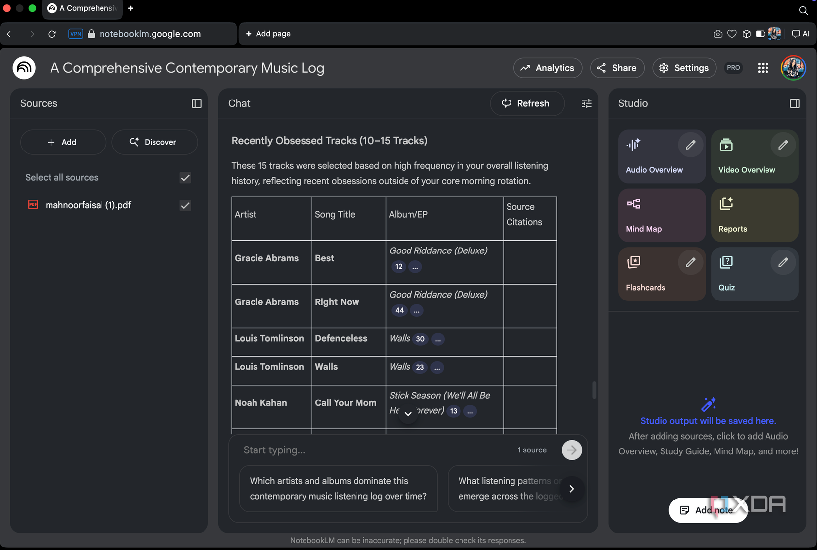Viewport: 817px width, 550px height.
Task: Expand citations after 12 in Best row
Action: tap(415, 267)
